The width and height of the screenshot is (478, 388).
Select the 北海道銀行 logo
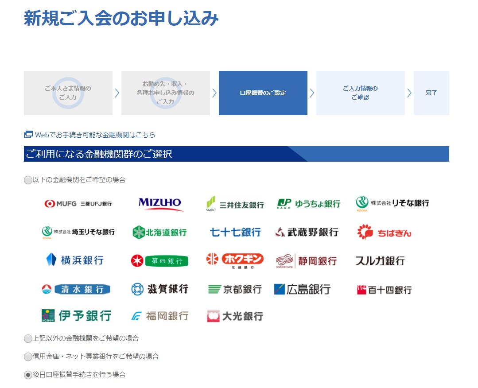coord(160,232)
